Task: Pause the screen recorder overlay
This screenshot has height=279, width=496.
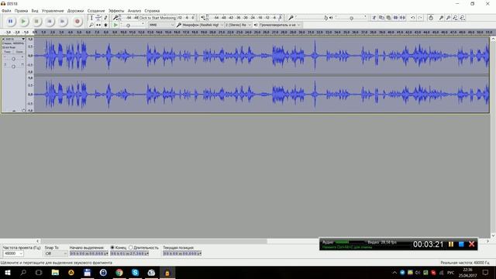Action: (451, 244)
